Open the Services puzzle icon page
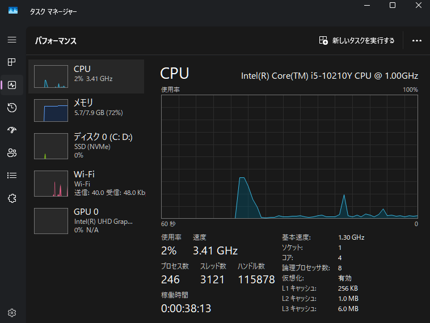This screenshot has width=430, height=323. tap(12, 198)
